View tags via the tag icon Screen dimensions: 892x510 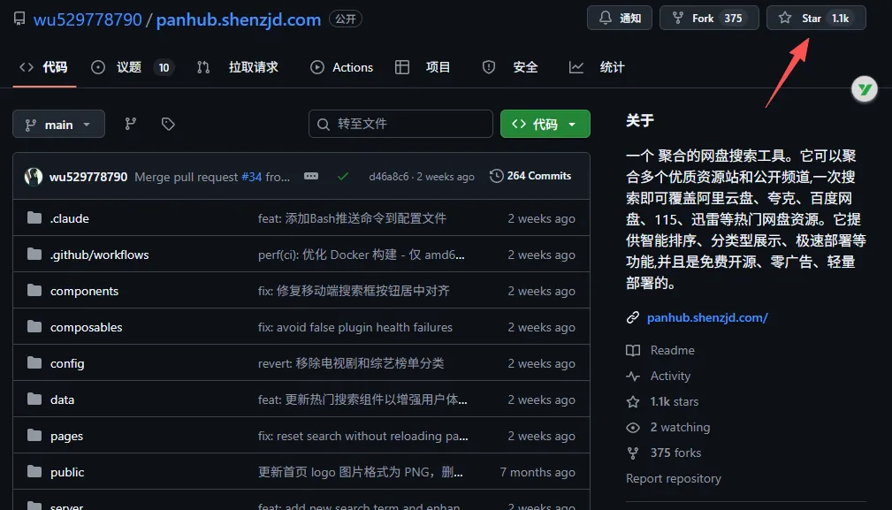click(168, 124)
